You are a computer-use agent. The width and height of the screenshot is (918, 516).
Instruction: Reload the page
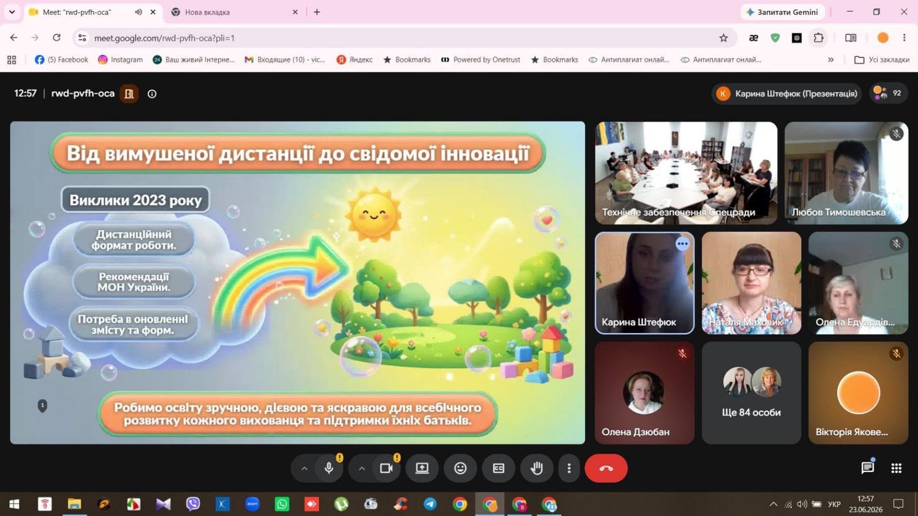56,38
